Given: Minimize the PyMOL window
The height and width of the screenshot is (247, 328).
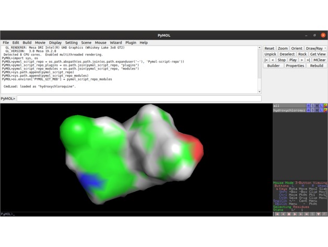Looking at the screenshot, I should (306, 36).
